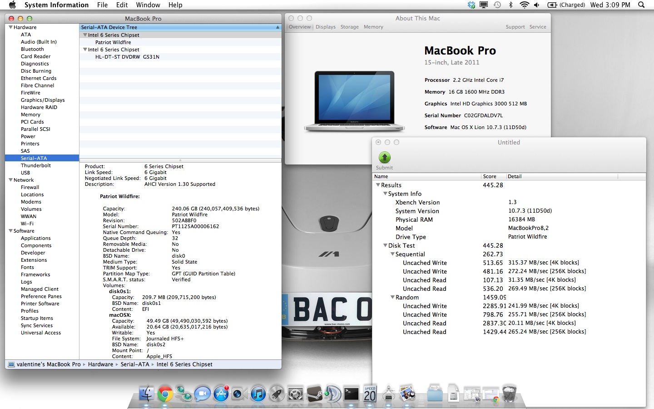654x409 pixels.
Task: Launch FaceTime from the Dock
Action: pyautogui.click(x=239, y=394)
